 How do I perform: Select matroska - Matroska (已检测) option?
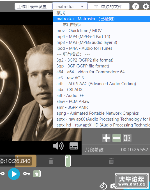[101, 19]
